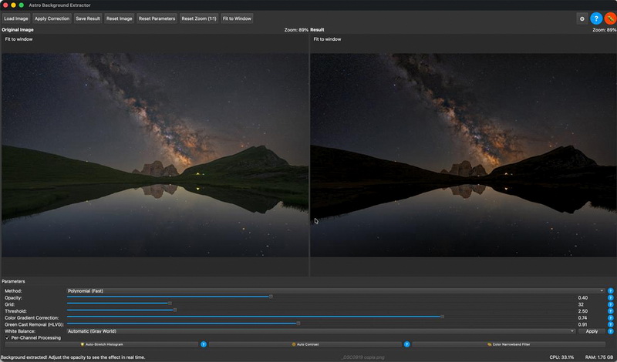Image resolution: width=617 pixels, height=362 pixels.
Task: Click Load Image in the toolbar
Action: coord(15,18)
